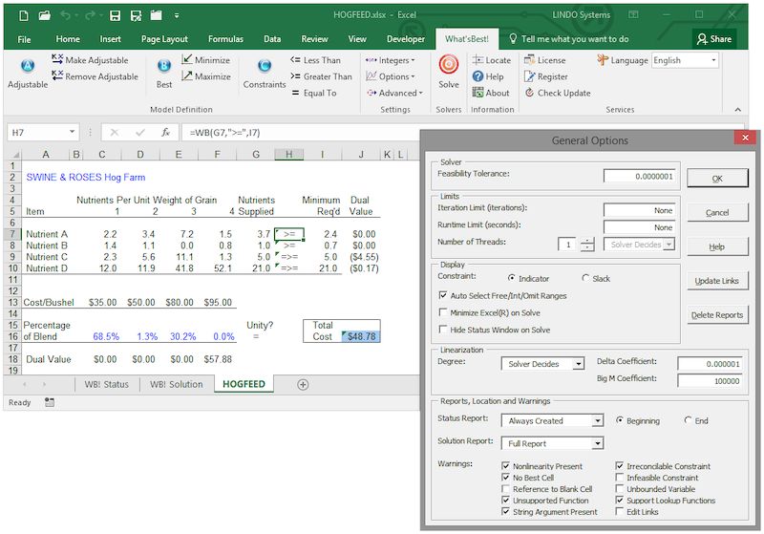
Task: Click the Feasibility Tolerance input field
Action: point(639,176)
